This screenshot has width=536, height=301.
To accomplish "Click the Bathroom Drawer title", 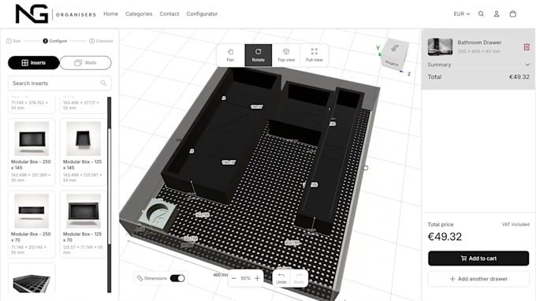I will click(479, 43).
